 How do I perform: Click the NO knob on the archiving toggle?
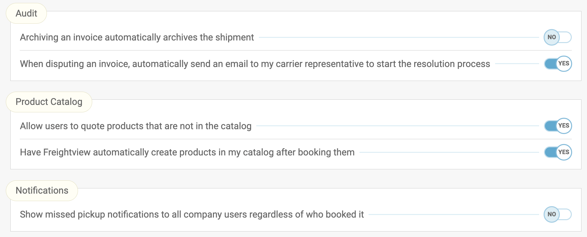pyautogui.click(x=552, y=37)
